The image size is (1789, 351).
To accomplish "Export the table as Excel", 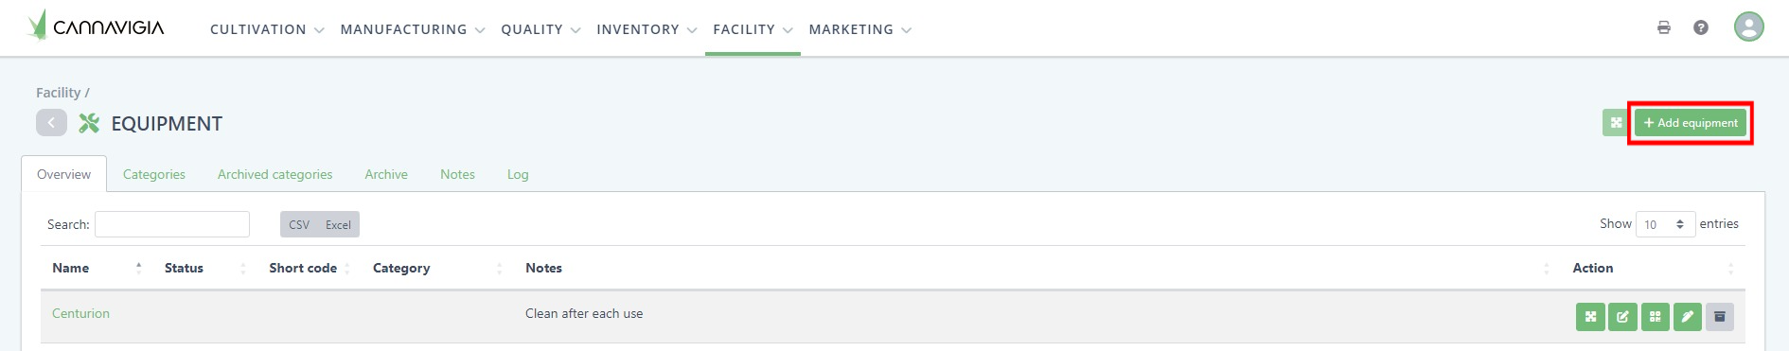I will coord(338,224).
